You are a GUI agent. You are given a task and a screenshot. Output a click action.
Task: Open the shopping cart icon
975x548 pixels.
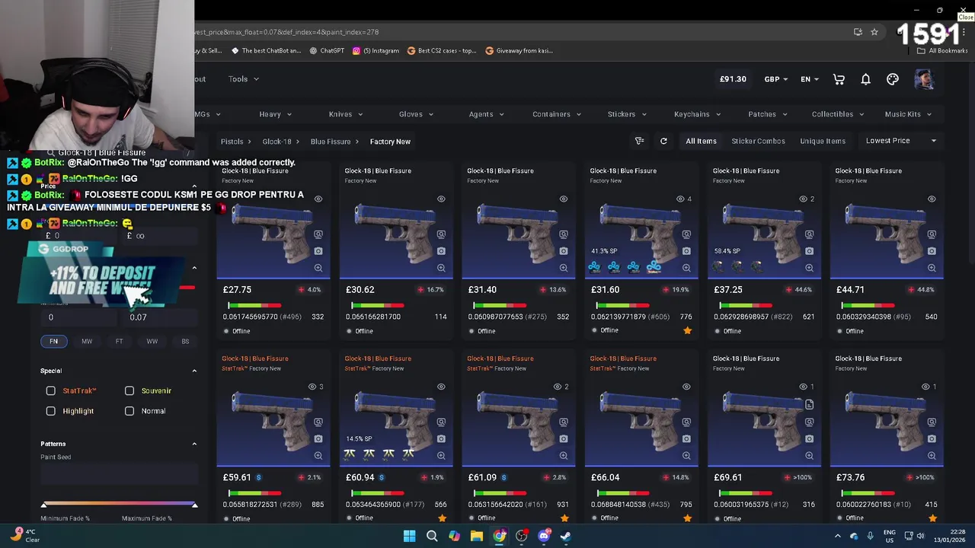coord(839,79)
